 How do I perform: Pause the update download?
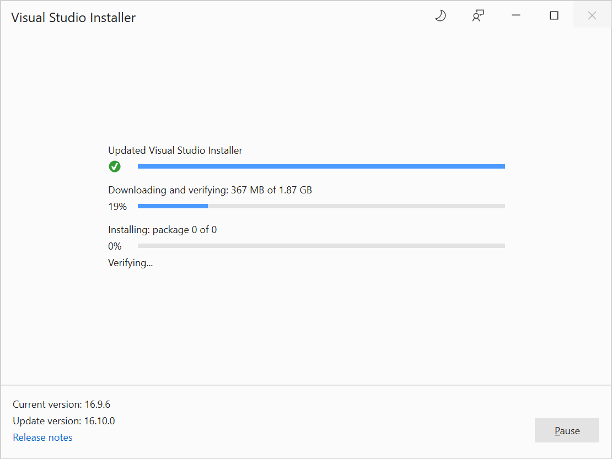click(x=567, y=430)
